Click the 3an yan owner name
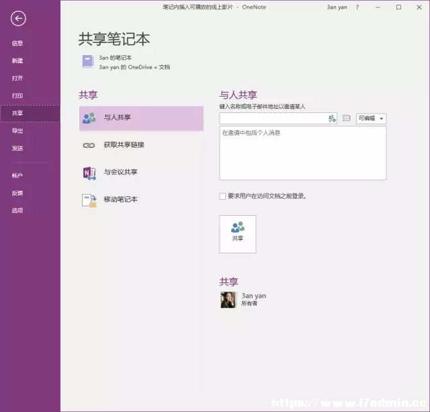Image resolution: width=430 pixels, height=412 pixels. click(x=254, y=296)
